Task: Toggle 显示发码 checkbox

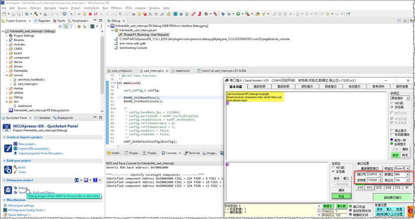Action: 392,113
